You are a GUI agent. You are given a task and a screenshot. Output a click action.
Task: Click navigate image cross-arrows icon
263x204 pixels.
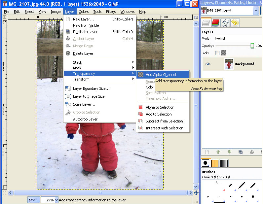point(196,193)
